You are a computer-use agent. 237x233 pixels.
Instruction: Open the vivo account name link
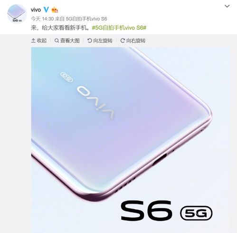click(x=36, y=10)
